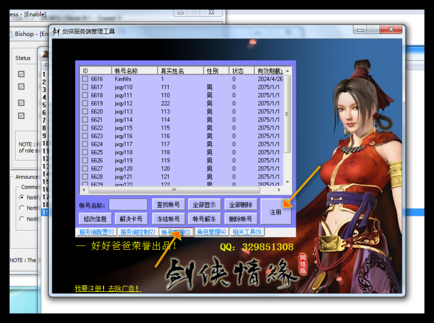Click real name value 222
Image resolution: width=434 pixels, height=323 pixels.
(x=166, y=104)
